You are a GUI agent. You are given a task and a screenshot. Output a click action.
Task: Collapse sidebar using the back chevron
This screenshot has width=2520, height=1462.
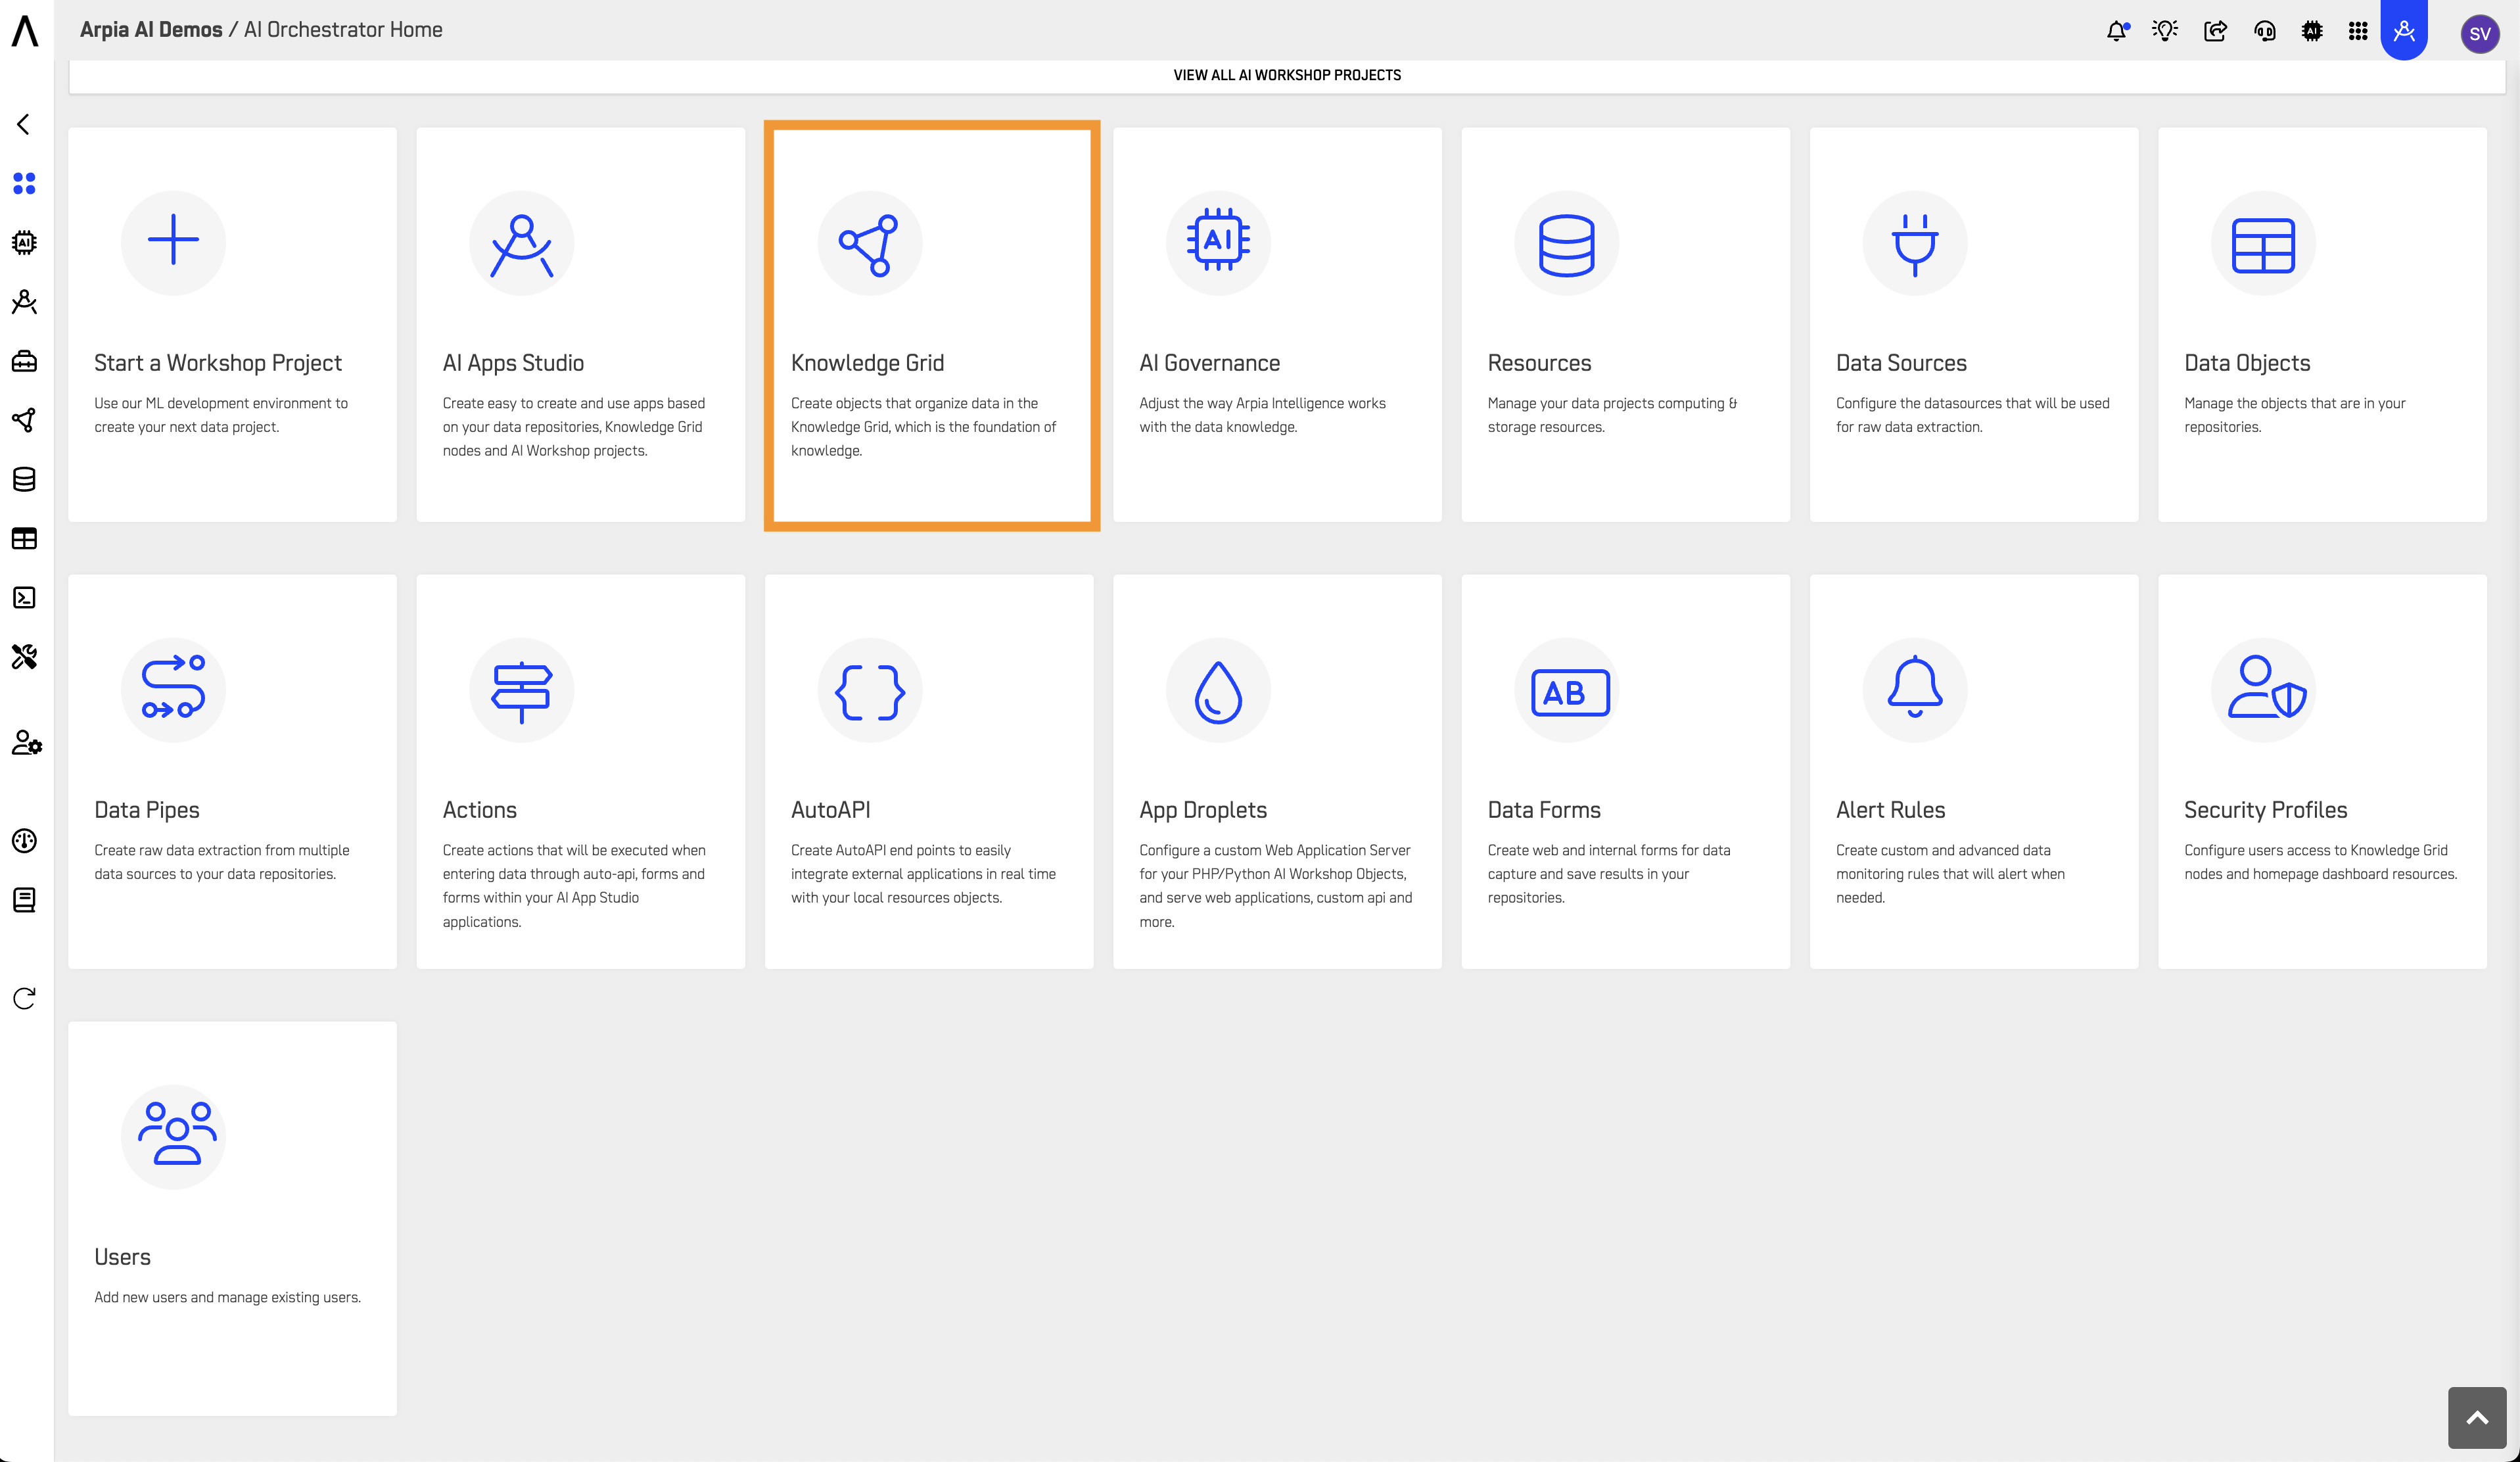pos(24,124)
